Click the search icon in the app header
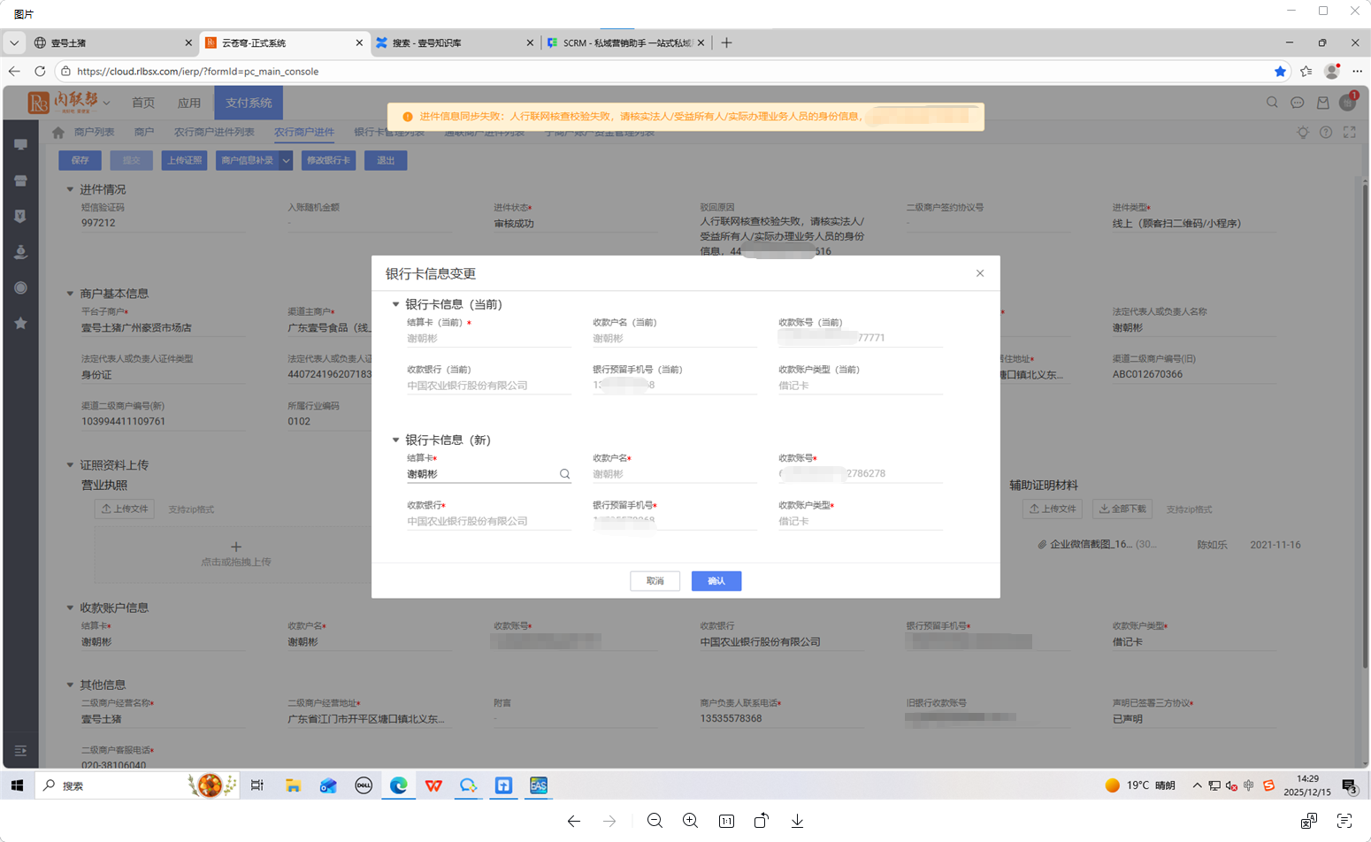This screenshot has width=1371, height=842. point(1272,103)
